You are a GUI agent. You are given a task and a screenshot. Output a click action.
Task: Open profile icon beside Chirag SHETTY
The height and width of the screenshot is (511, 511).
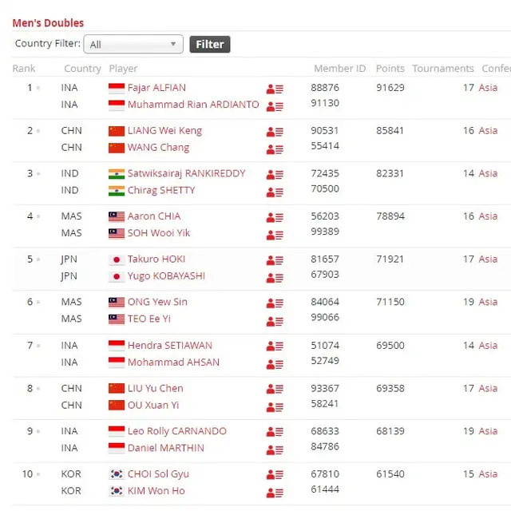coord(275,192)
